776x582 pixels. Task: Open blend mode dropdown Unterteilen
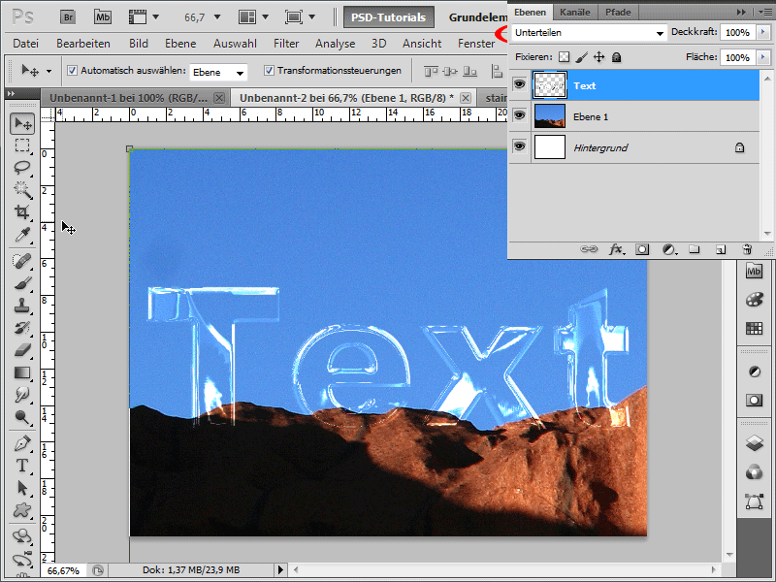click(589, 33)
